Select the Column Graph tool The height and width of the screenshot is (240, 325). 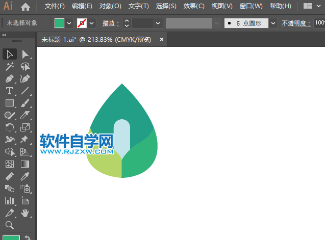point(10,201)
